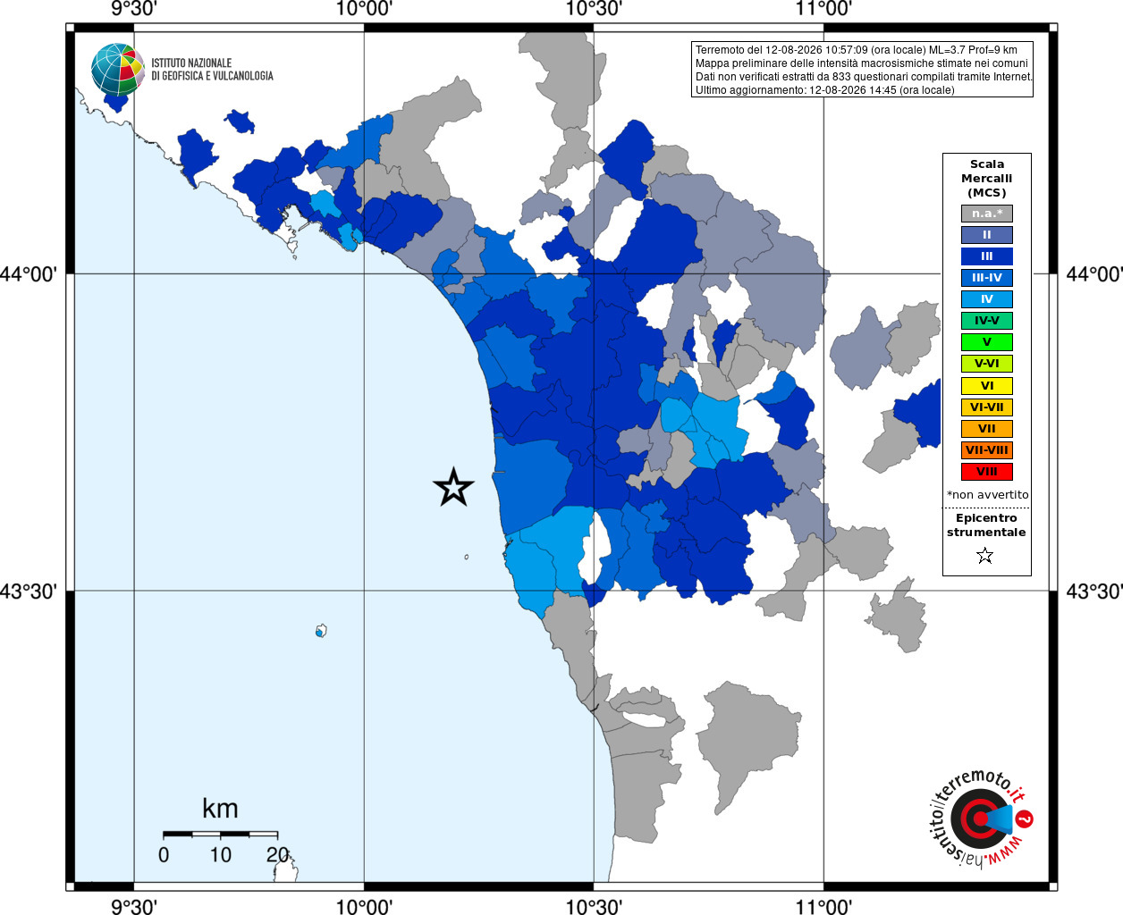
Task: Click the INGV globe logo
Action: 118,70
